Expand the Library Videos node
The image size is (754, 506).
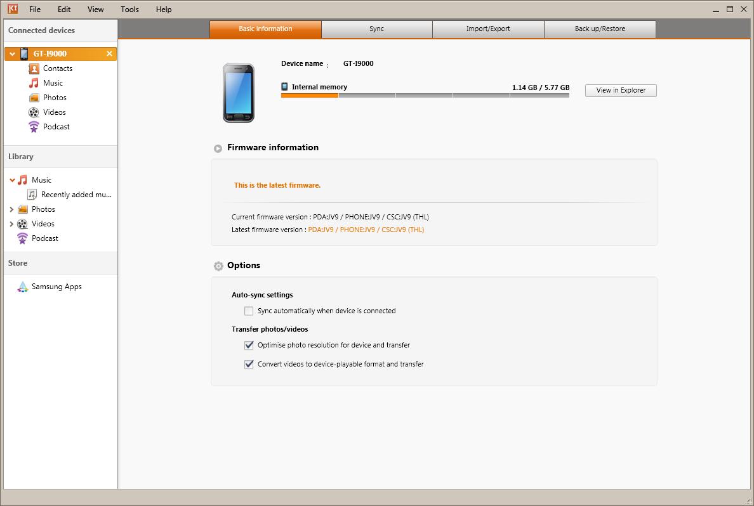[x=11, y=224]
